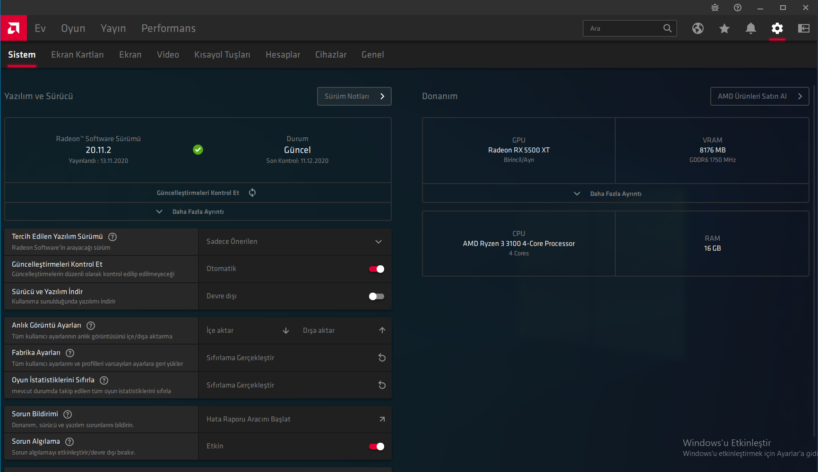Expand Daha Fazla Ayrıntı under GPU hardware
The width and height of the screenshot is (818, 472).
point(615,194)
